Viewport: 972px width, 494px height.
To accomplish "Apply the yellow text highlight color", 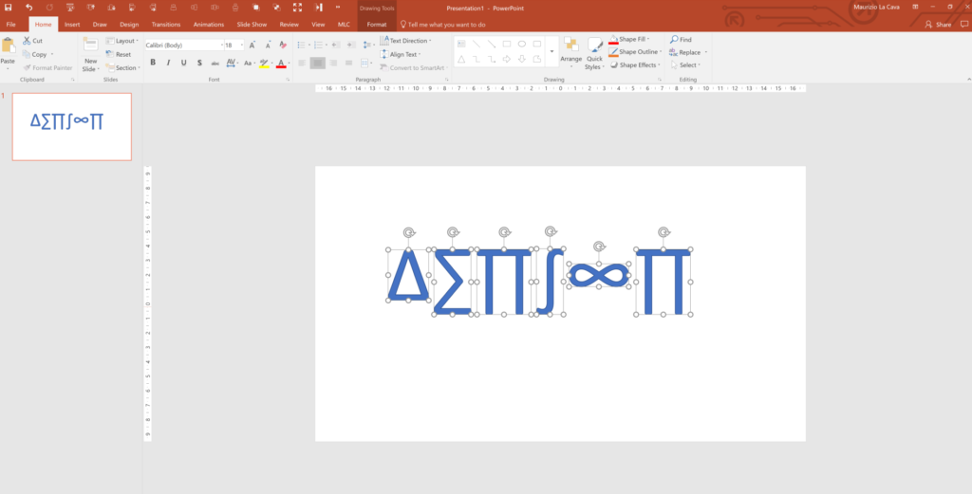I will pyautogui.click(x=264, y=63).
